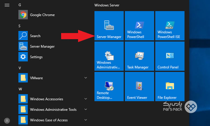Open the Windows Administrative Tools tile
This screenshot has height=126, width=210.
click(109, 56)
